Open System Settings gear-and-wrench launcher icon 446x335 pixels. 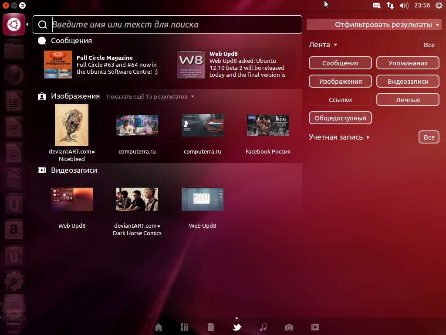[x=14, y=281]
